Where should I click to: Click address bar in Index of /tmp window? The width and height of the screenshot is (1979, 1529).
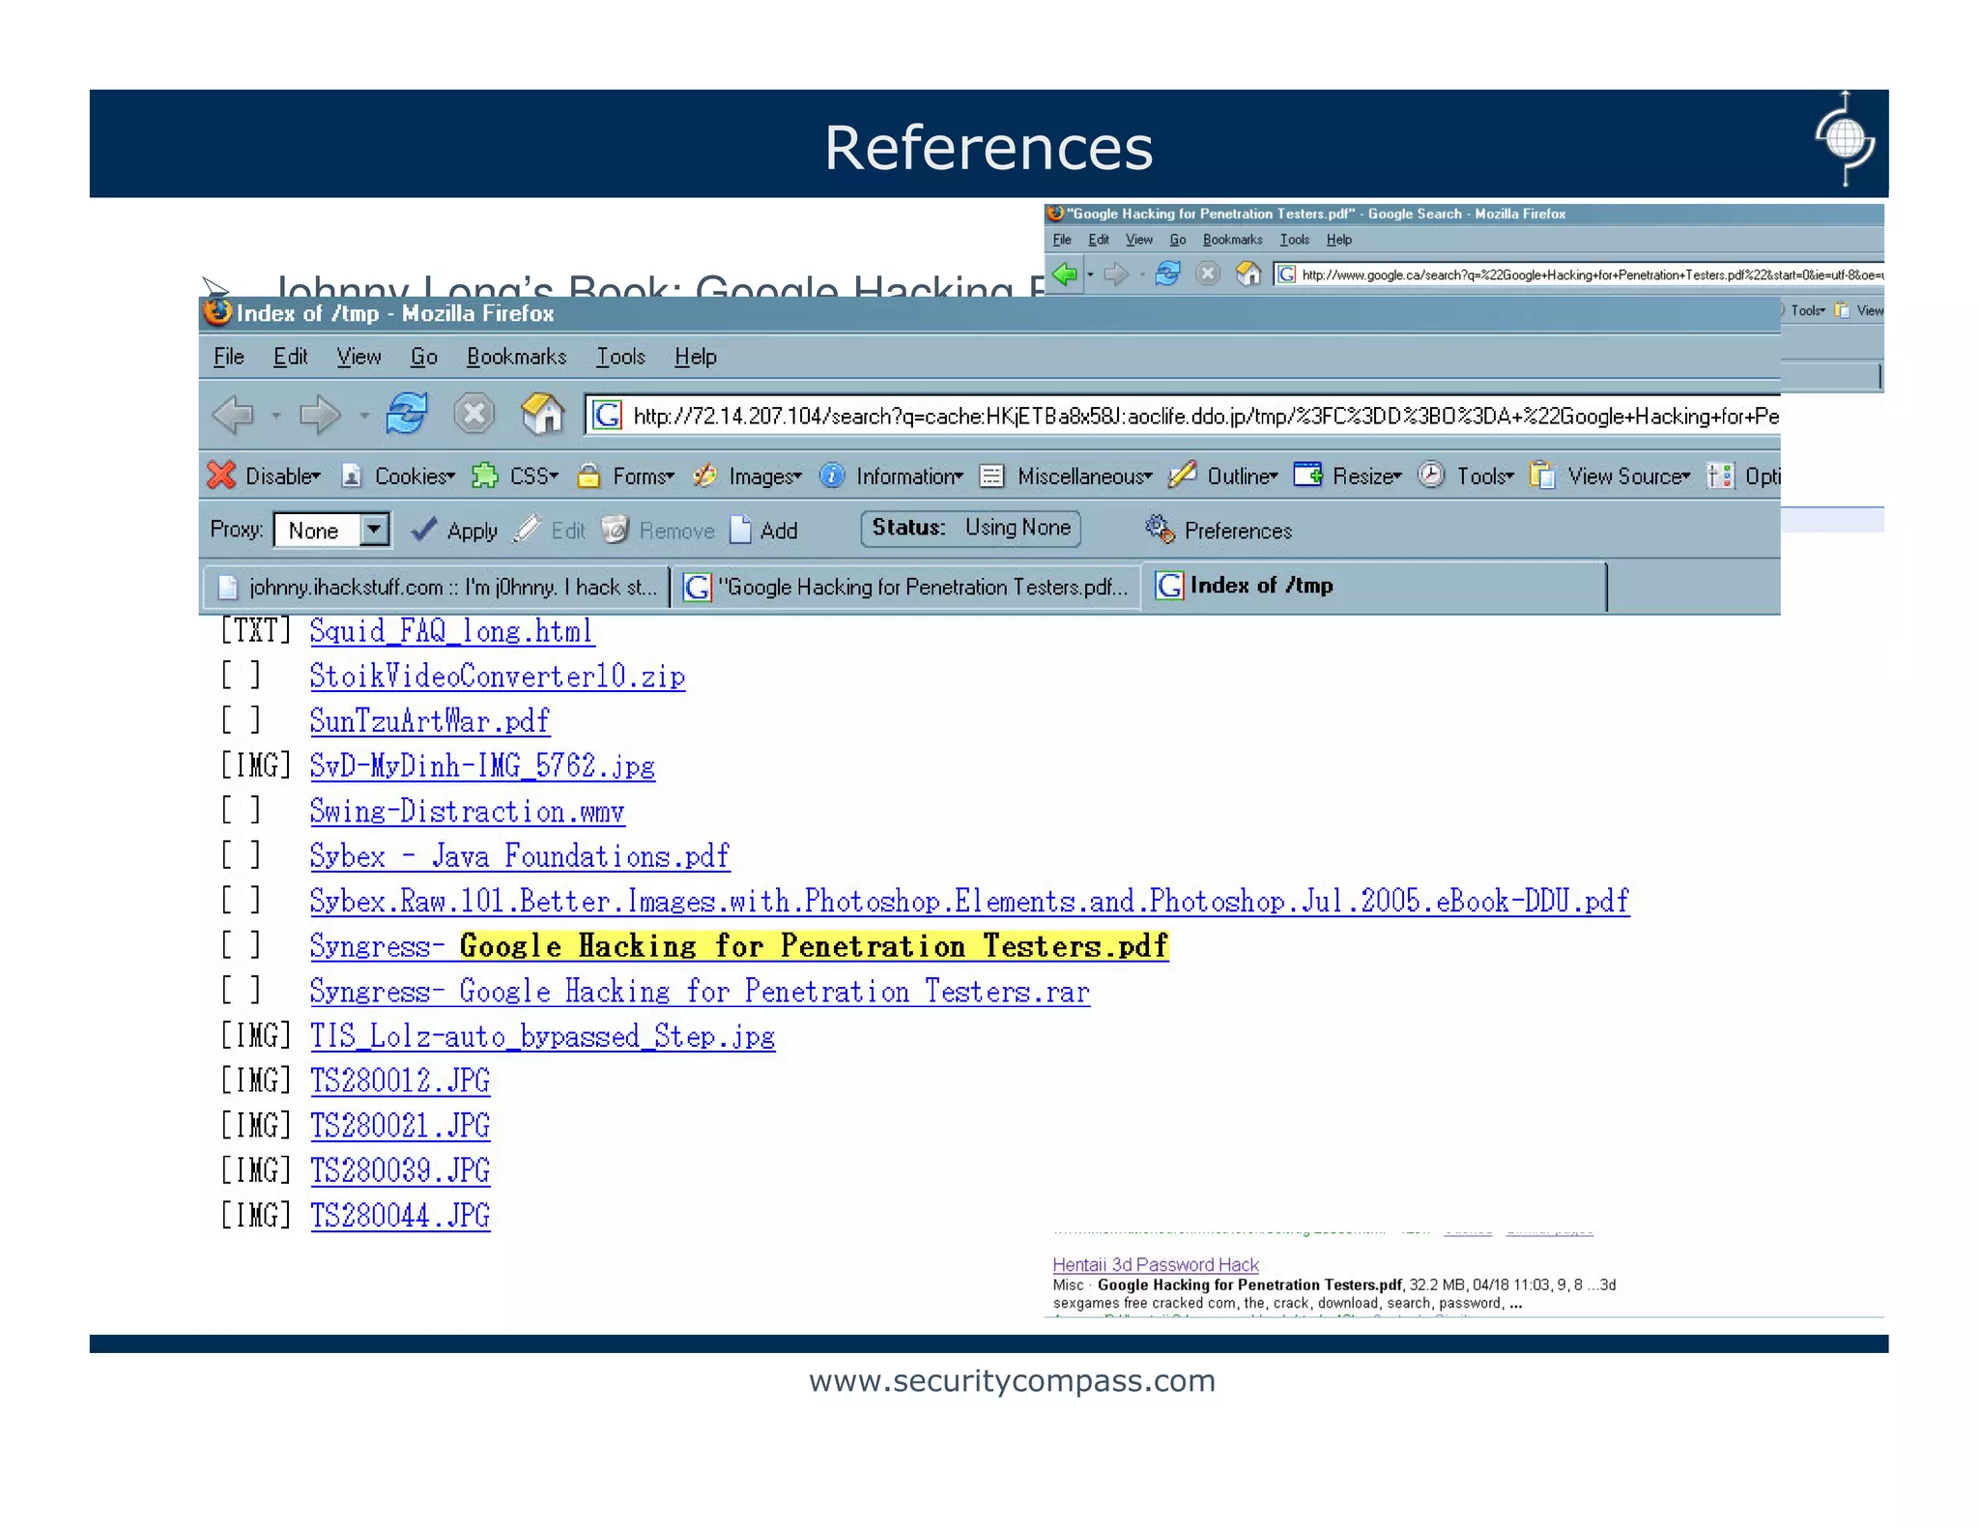[1184, 416]
